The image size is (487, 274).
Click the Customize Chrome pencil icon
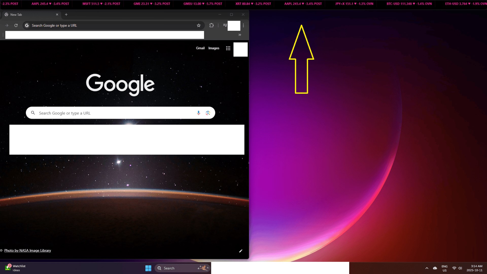click(x=241, y=251)
